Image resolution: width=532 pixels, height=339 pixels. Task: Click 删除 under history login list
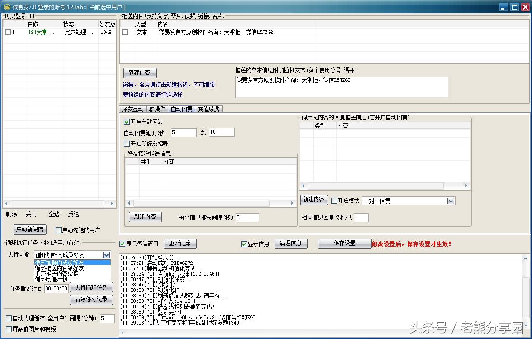(12, 214)
